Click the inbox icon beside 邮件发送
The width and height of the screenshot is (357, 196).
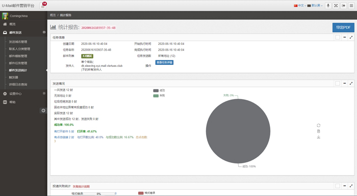(5, 33)
